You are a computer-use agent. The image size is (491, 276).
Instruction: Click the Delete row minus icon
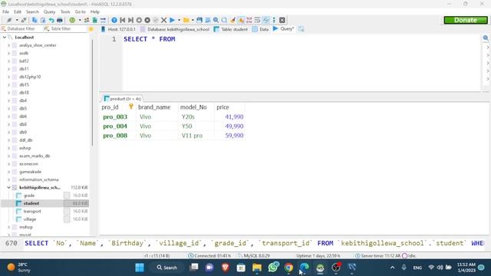point(147,20)
